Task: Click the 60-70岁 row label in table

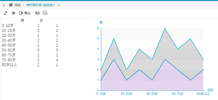Action: (9, 55)
